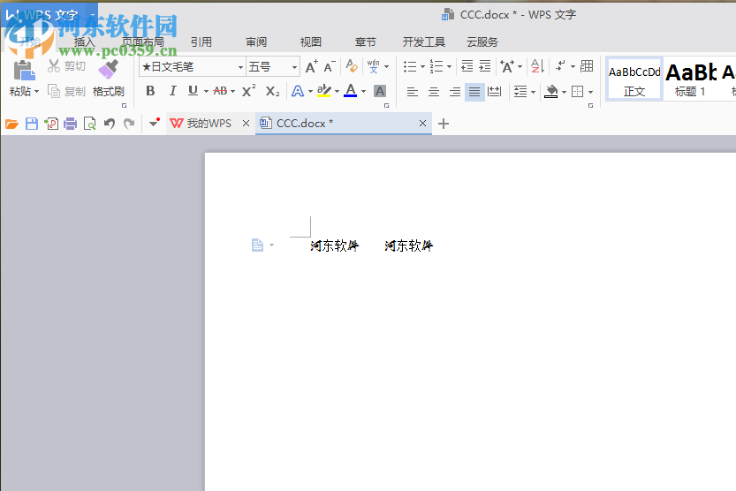This screenshot has width=736, height=491.
Task: Redo the last action
Action: (x=129, y=124)
